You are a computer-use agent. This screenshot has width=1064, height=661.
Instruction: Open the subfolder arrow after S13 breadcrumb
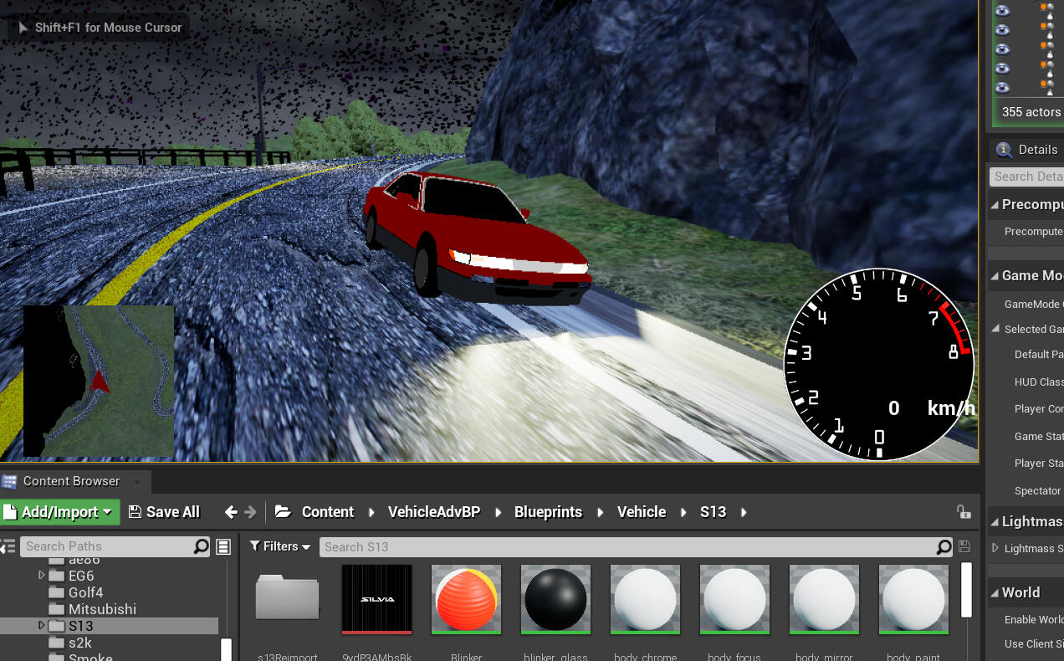(743, 512)
